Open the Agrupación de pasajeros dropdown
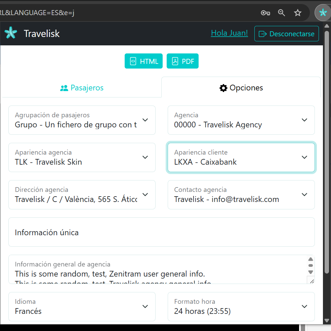The image size is (331, 331). tap(82, 120)
